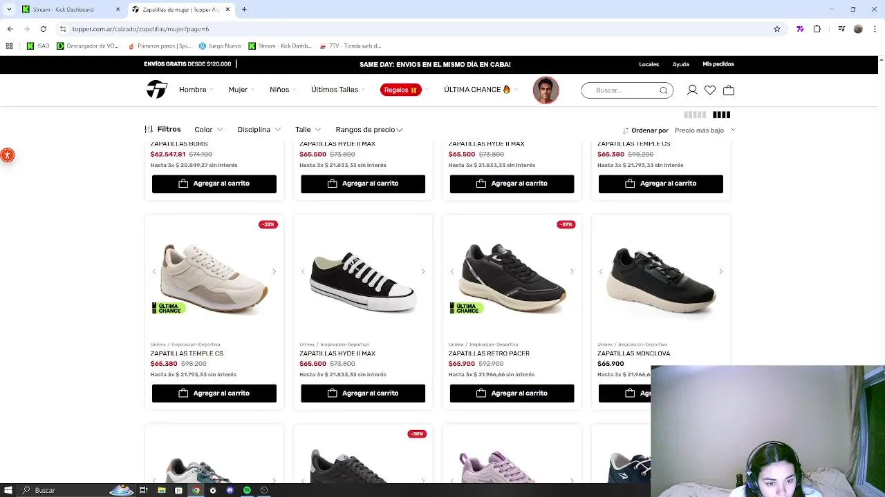
Task: Open a new browser tab
Action: point(244,10)
